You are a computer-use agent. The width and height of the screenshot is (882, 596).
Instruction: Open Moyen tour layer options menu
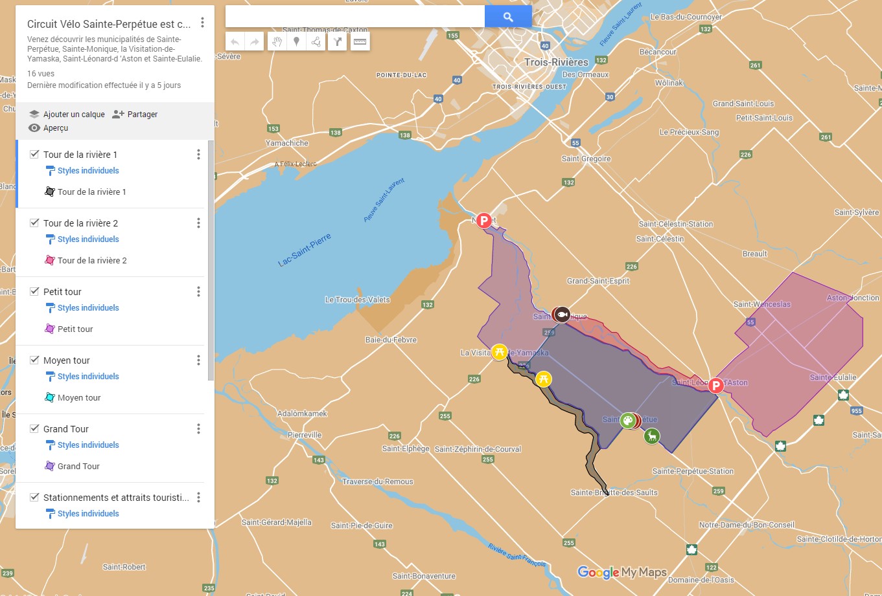[x=198, y=360]
